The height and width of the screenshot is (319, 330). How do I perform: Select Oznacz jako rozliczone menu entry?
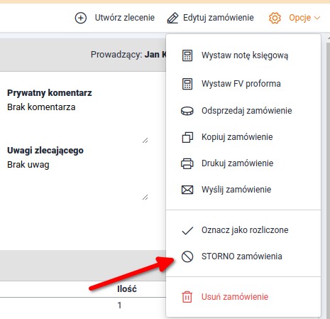(x=243, y=230)
